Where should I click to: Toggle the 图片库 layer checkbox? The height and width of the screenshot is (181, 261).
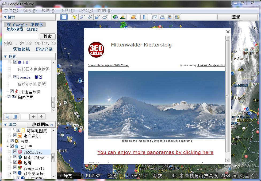point(12,146)
